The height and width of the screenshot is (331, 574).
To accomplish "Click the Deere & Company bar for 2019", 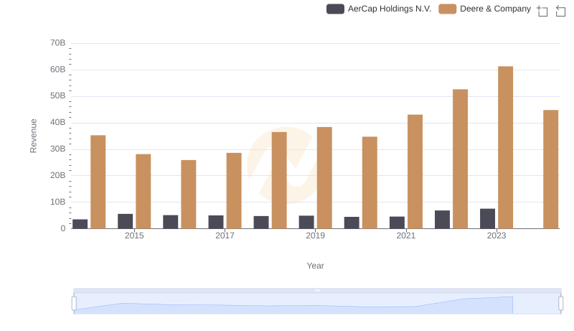I will click(324, 178).
